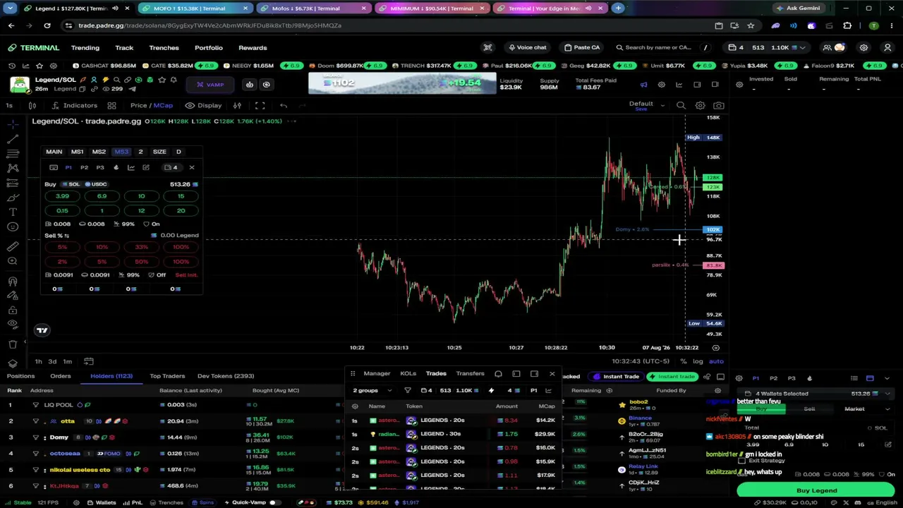Open the 2 groups dropdown
Screen dimensions: 903x508
[372, 390]
